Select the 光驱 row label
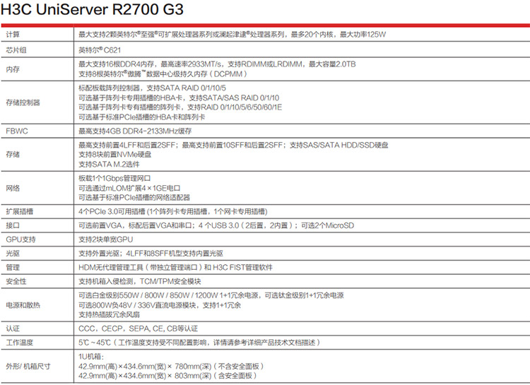 point(13,253)
